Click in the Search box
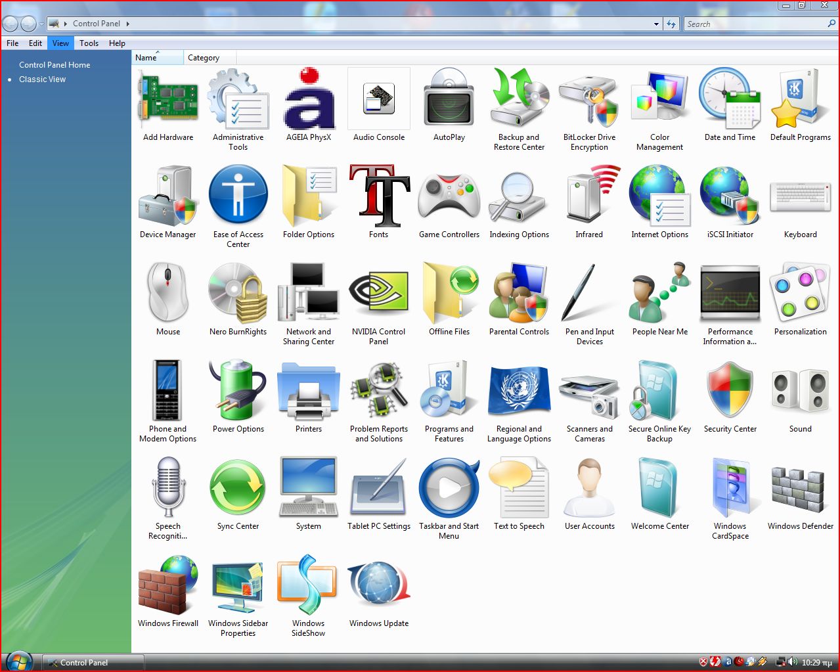 755,24
